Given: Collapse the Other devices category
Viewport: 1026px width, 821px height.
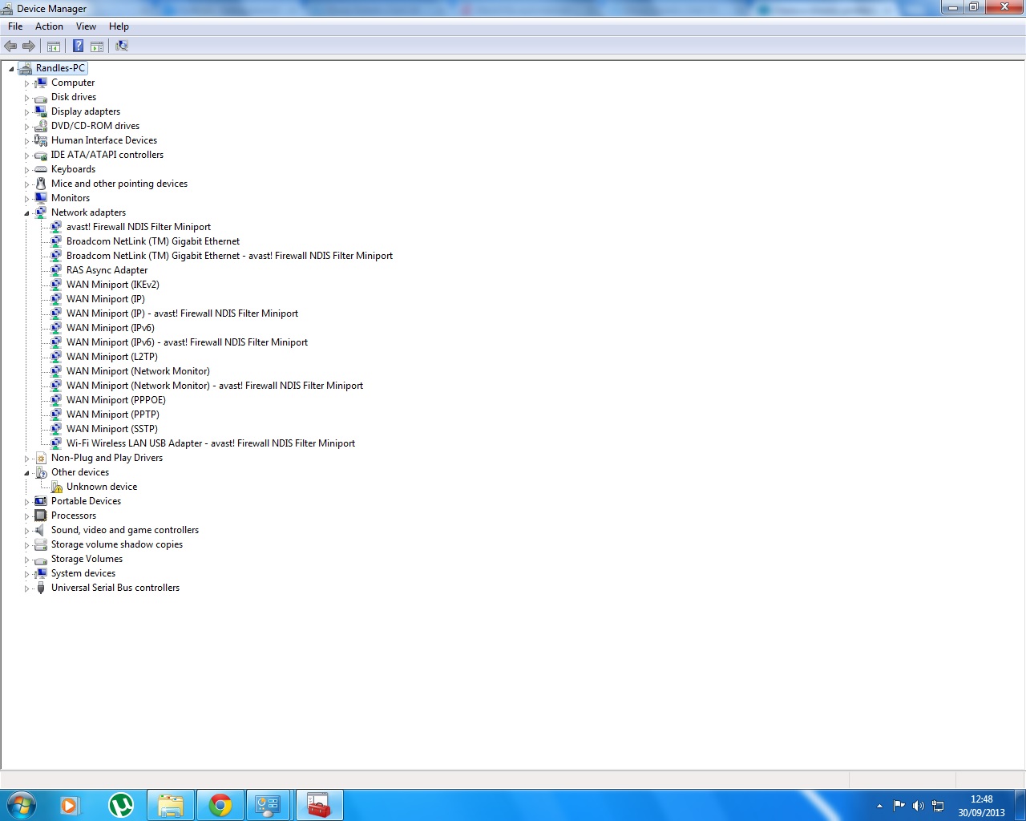Looking at the screenshot, I should 26,473.
